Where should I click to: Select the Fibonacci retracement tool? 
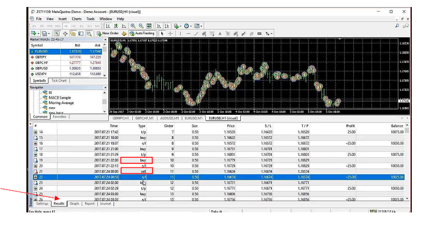pyautogui.click(x=212, y=34)
